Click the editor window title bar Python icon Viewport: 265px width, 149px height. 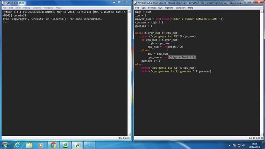click(135, 3)
